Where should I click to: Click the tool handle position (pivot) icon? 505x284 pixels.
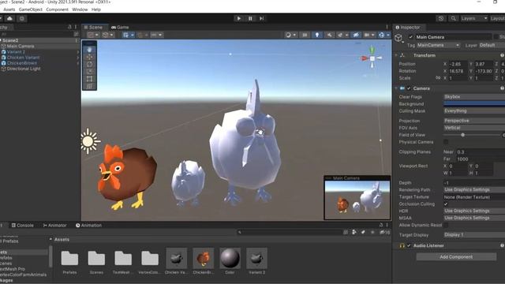click(x=92, y=35)
